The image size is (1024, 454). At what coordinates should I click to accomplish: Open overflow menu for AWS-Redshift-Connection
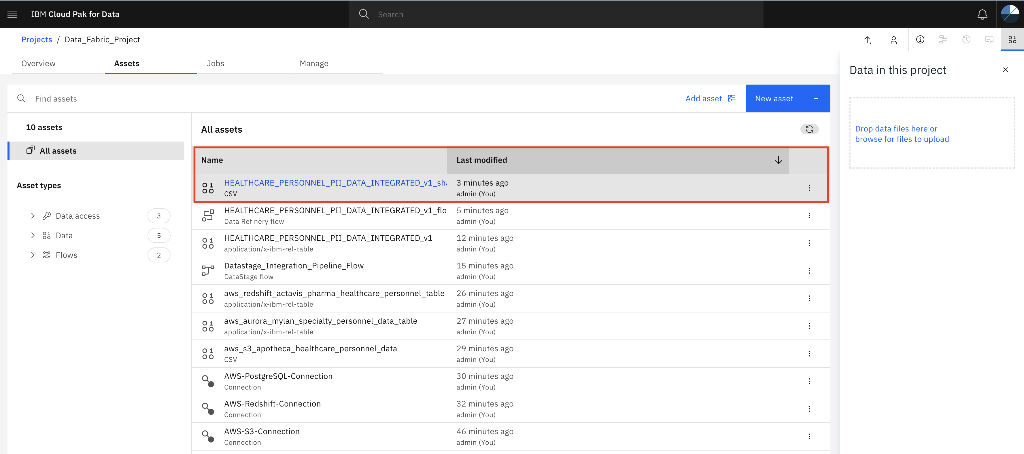[x=809, y=409]
